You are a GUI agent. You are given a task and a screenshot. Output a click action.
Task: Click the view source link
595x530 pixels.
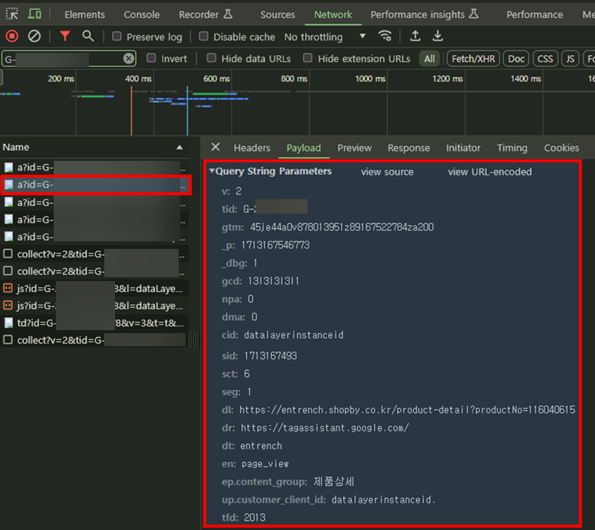(x=387, y=172)
